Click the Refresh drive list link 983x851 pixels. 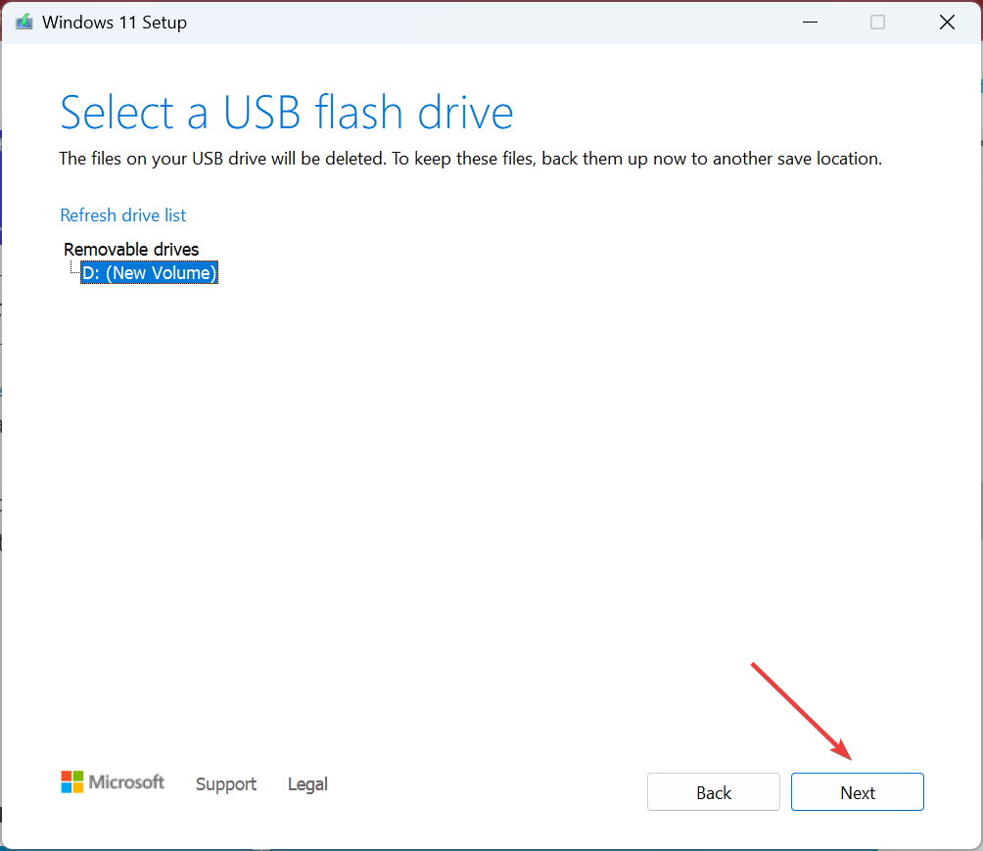coord(123,215)
